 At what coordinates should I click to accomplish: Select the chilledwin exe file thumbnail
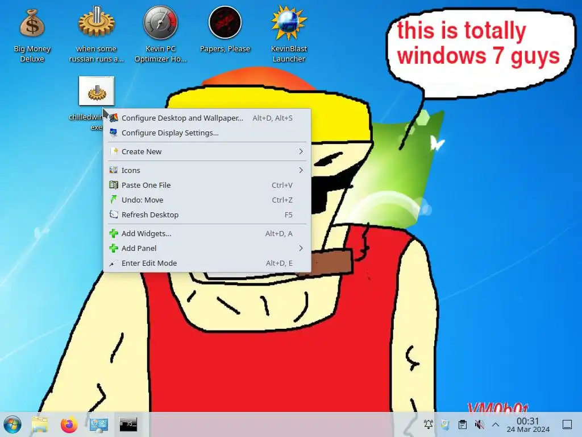pos(97,90)
